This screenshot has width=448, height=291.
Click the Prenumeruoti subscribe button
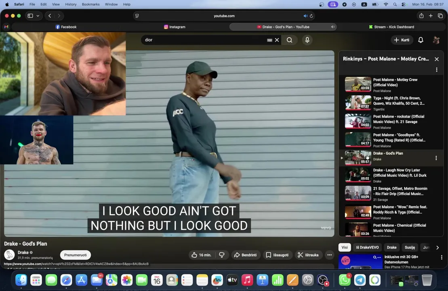click(x=76, y=255)
